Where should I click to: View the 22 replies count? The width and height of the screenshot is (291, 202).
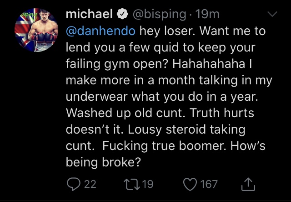tap(90, 184)
